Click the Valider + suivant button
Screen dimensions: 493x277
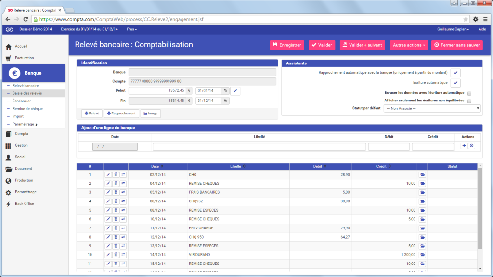(x=362, y=45)
